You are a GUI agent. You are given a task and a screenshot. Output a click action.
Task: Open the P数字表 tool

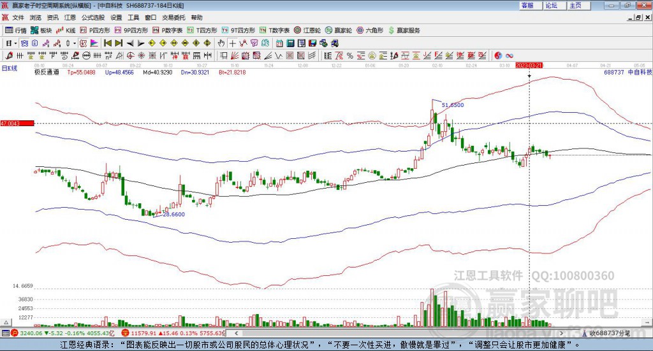pos(168,31)
